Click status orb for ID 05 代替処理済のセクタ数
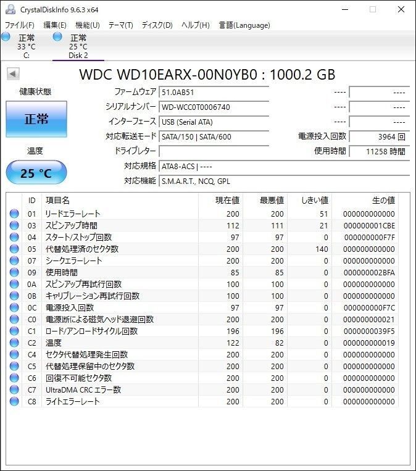 coord(14,249)
